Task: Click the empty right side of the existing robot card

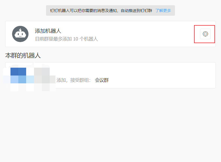Action: click(170, 75)
